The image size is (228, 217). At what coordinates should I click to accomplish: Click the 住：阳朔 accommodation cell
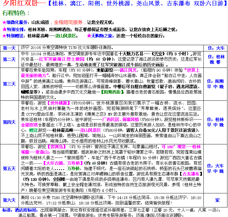(215, 81)
